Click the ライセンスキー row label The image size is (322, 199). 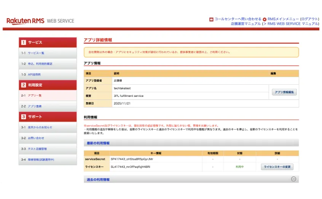(x=94, y=167)
